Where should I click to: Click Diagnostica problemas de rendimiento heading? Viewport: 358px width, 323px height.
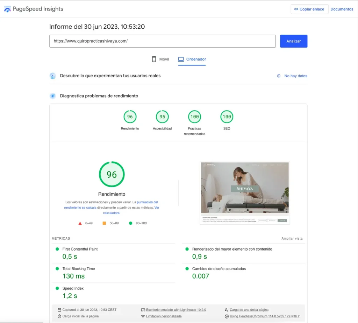tap(99, 96)
